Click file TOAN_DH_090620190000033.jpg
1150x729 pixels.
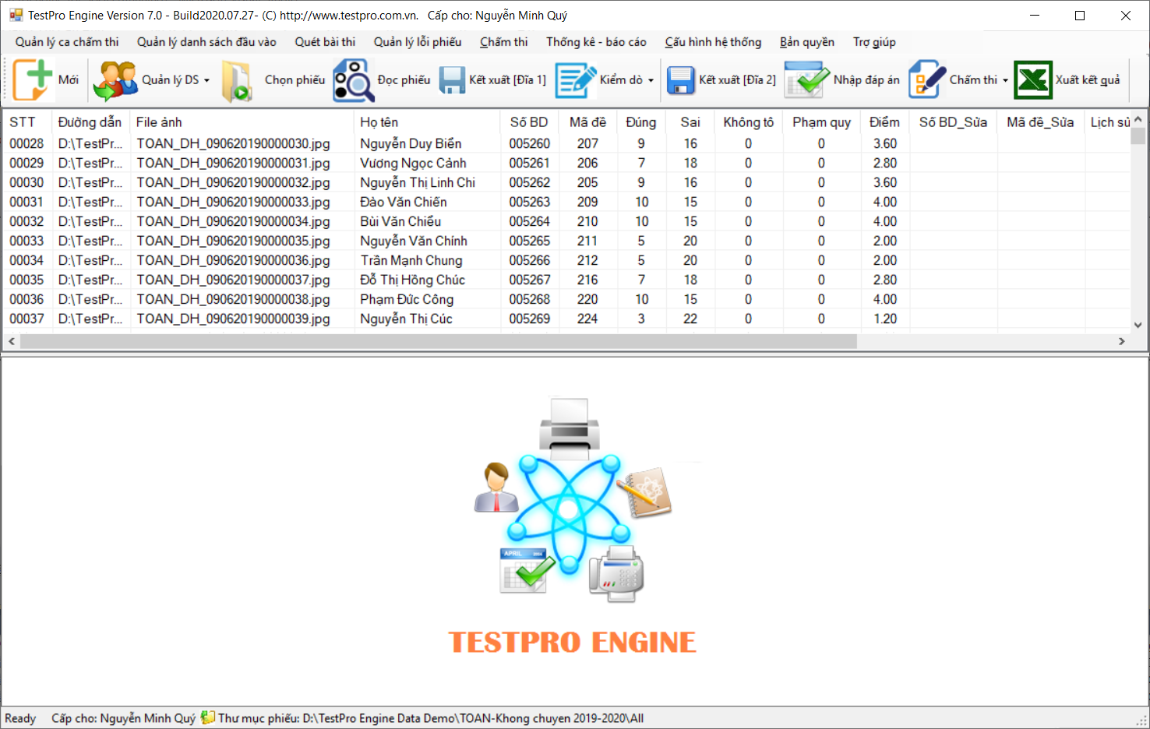[x=233, y=202]
